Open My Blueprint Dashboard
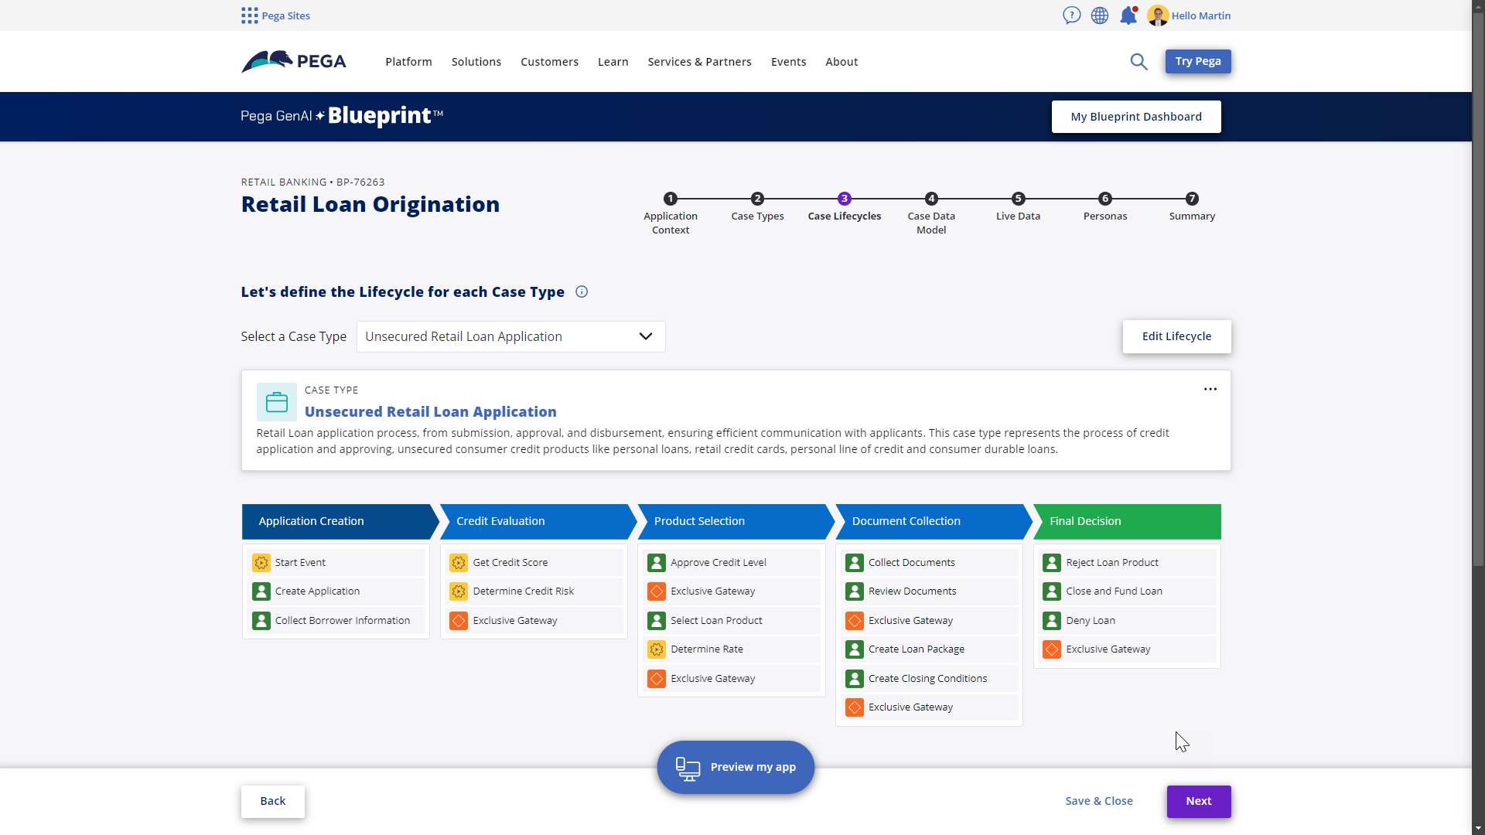The height and width of the screenshot is (835, 1485). [x=1136, y=117]
